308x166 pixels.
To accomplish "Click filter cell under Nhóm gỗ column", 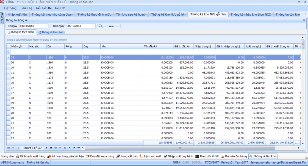I will (x=19, y=52).
